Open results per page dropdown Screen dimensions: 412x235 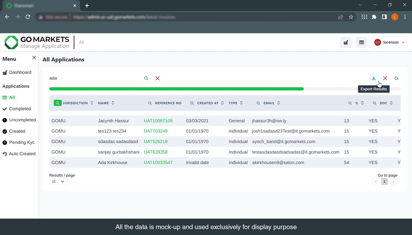pyautogui.click(x=58, y=182)
